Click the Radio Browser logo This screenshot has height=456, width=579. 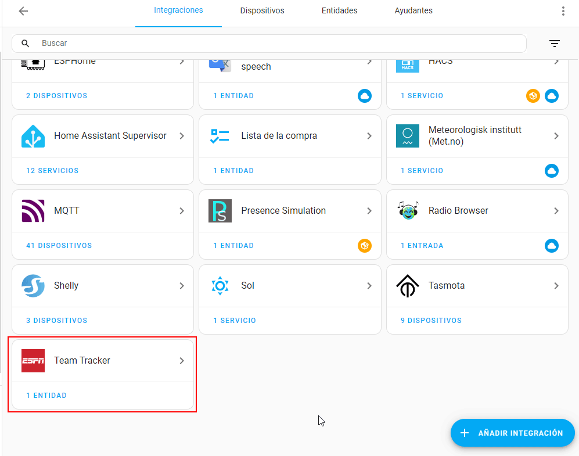[x=408, y=211]
